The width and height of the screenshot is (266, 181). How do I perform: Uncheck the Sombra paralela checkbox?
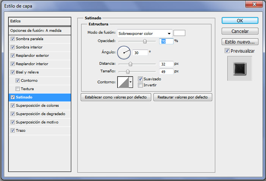click(13, 39)
